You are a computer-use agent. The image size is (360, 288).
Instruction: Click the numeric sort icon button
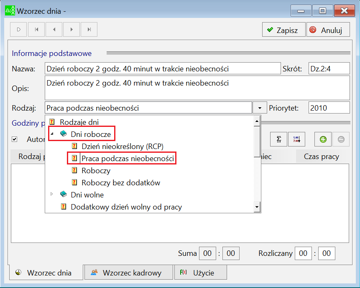coord(296,139)
